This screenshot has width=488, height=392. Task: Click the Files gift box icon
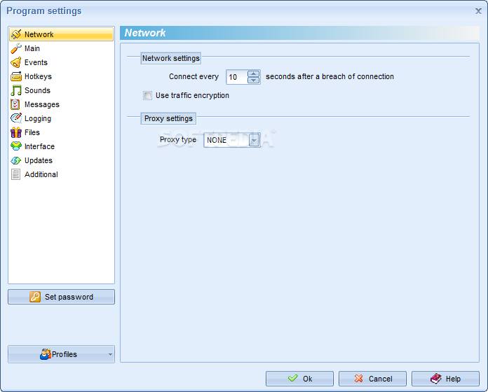pos(16,132)
